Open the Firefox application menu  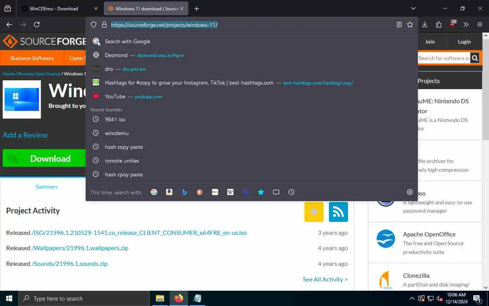480,24
